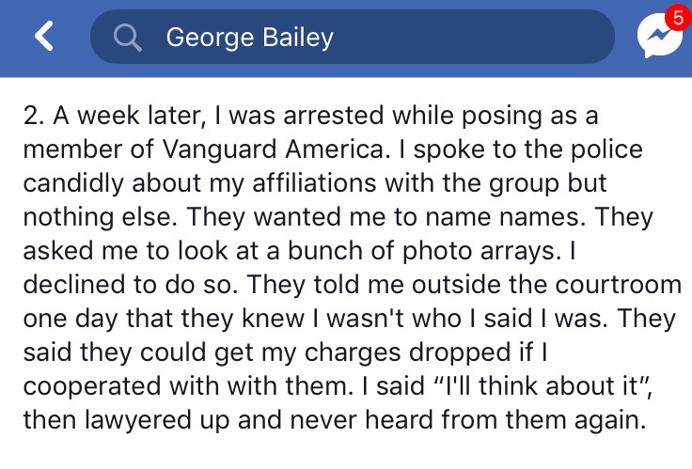Viewport: 692px width, 469px height.
Task: Tap the phrase 'never heard from them again'
Action: (468, 420)
